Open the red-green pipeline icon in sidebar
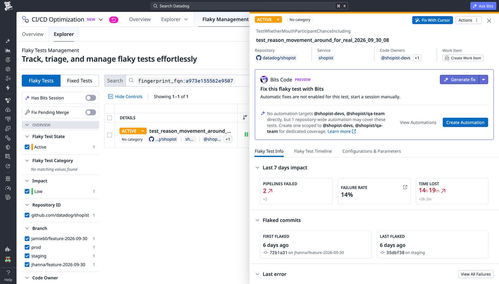The height and width of the screenshot is (284, 499). click(x=8, y=259)
